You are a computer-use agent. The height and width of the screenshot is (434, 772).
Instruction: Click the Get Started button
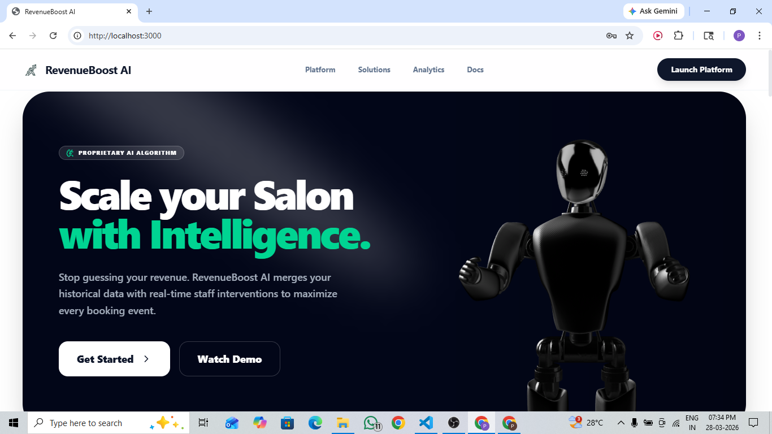pos(114,359)
